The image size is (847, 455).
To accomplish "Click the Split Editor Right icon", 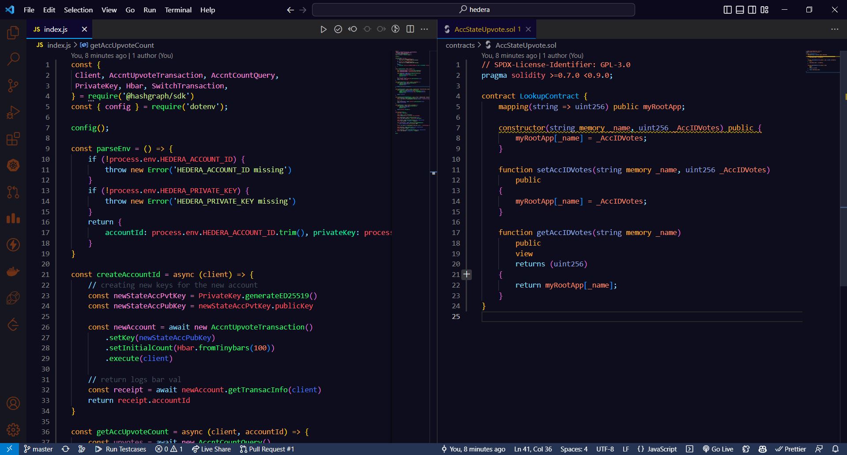I will click(410, 29).
